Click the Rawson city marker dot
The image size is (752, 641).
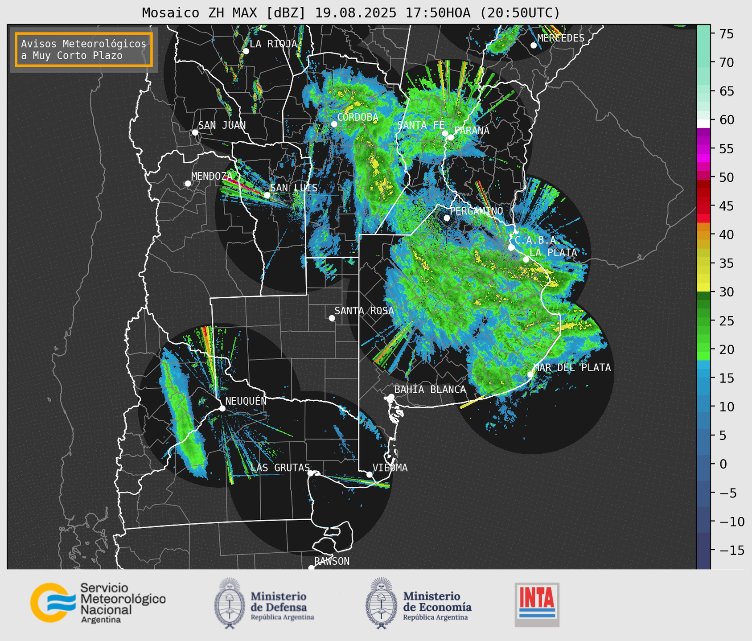tap(311, 567)
